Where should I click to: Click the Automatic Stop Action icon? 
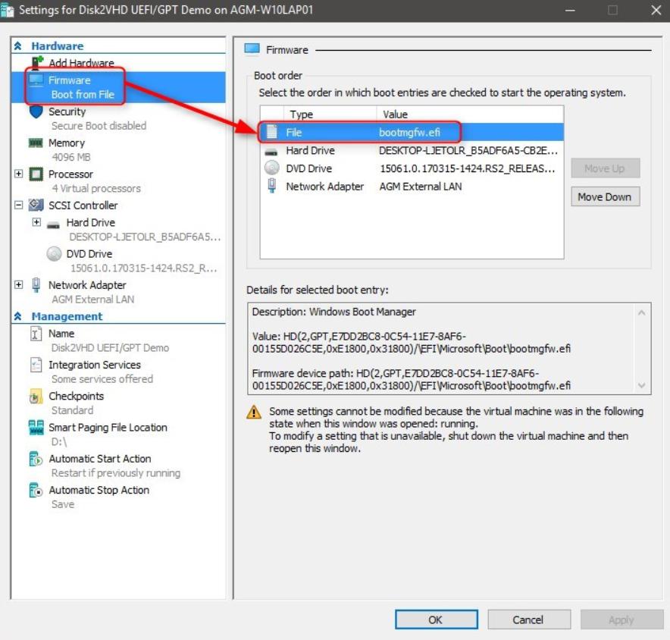[36, 490]
